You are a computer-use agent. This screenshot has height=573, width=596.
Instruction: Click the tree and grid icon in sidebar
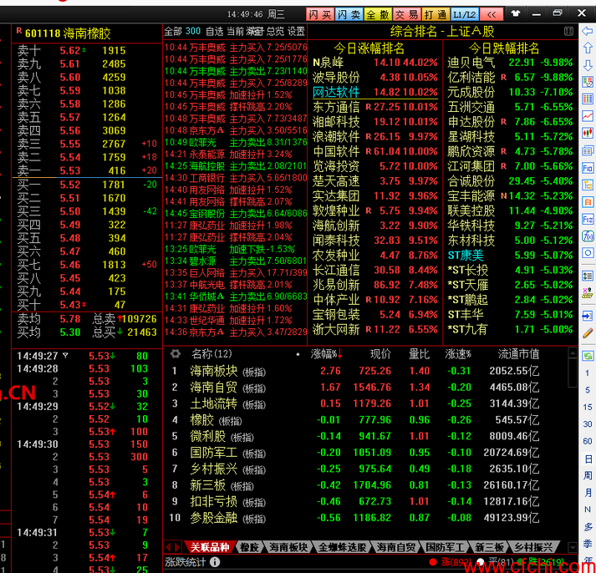[x=588, y=293]
